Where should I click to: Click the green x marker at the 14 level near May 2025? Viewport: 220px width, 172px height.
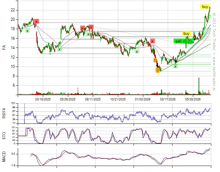pyautogui.click(x=60, y=49)
